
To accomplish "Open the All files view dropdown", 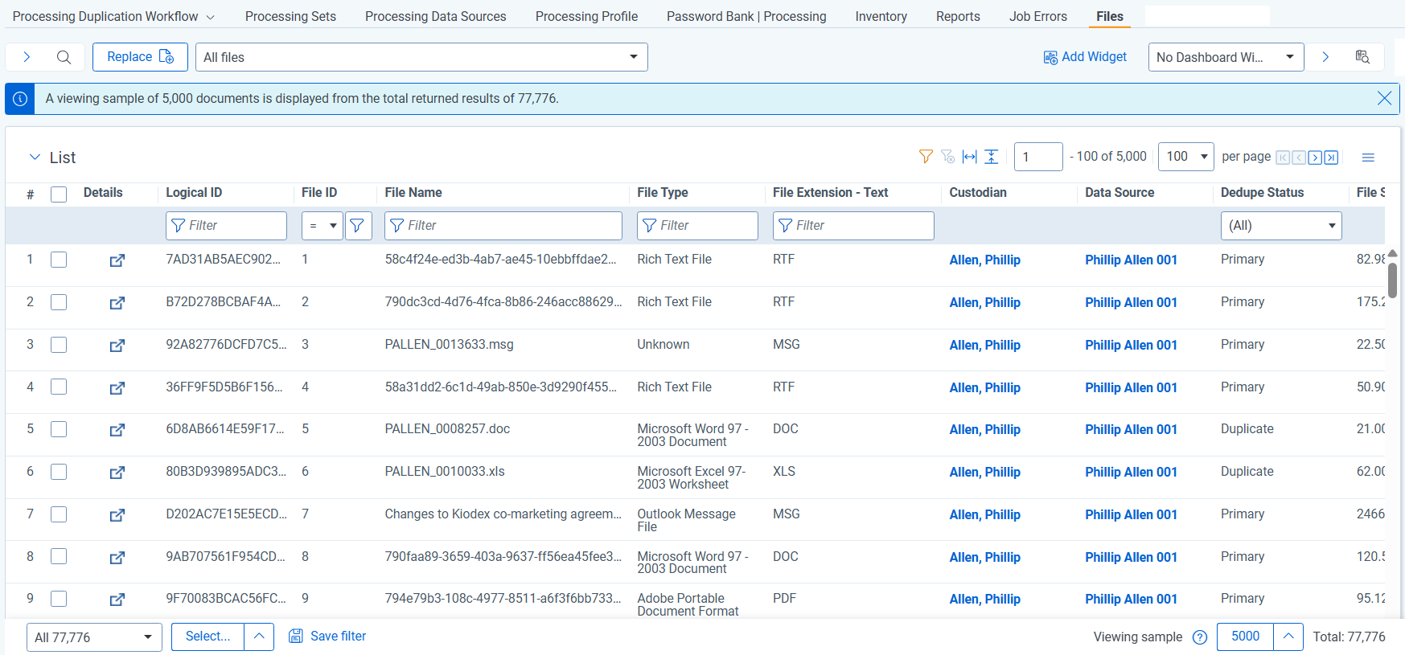I will click(x=421, y=57).
